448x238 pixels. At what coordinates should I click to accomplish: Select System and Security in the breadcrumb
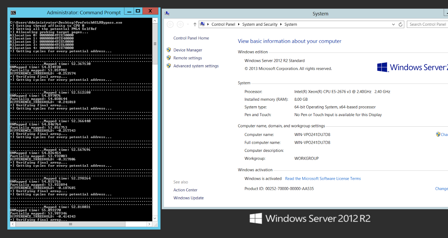tap(260, 24)
